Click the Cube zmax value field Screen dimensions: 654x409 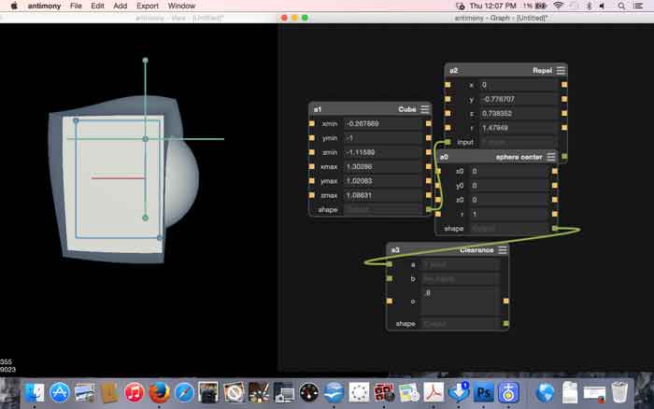pyautogui.click(x=382, y=195)
